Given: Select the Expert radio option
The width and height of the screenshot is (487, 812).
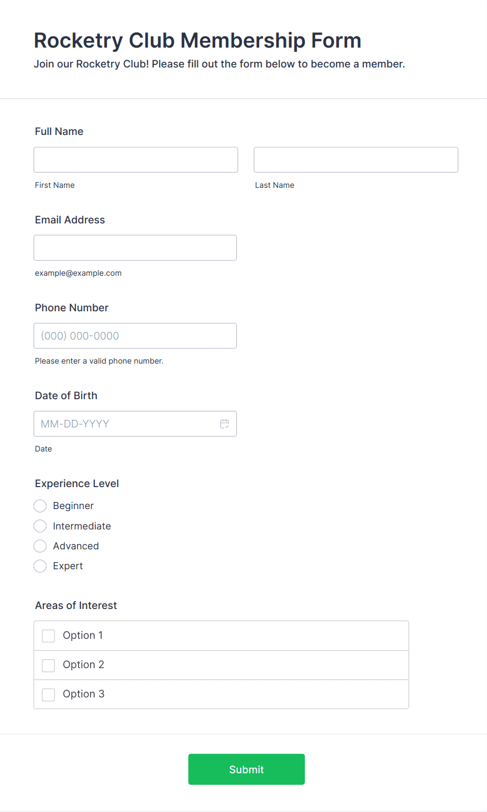Looking at the screenshot, I should tap(40, 566).
